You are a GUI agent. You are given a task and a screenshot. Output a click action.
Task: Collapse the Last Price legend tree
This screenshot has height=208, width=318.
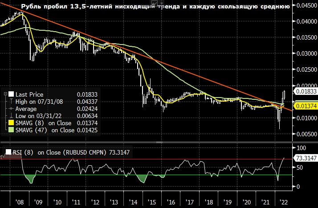click(5, 94)
